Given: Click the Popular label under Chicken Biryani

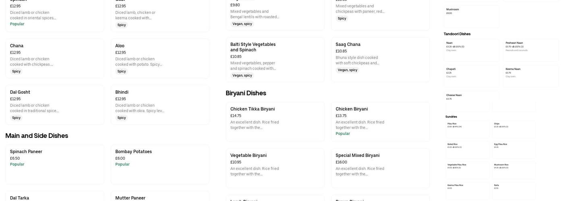Looking at the screenshot, I should coord(343,134).
